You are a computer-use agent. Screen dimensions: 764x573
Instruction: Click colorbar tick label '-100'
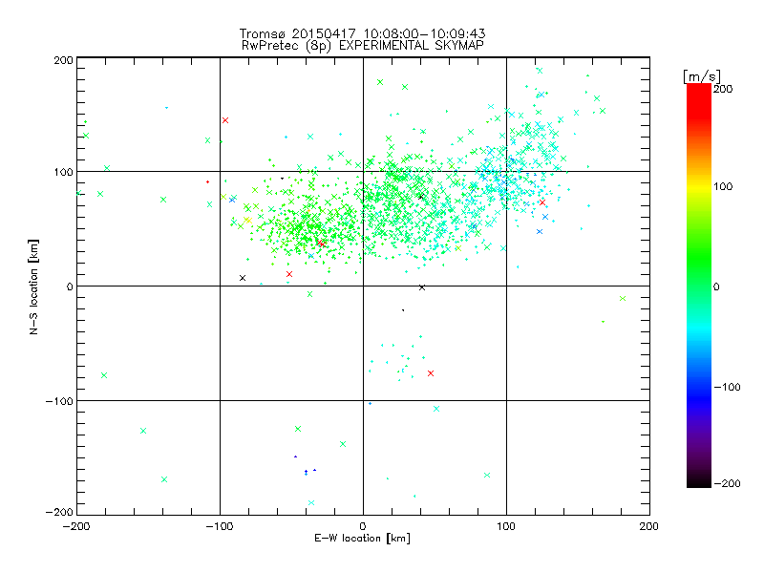727,388
